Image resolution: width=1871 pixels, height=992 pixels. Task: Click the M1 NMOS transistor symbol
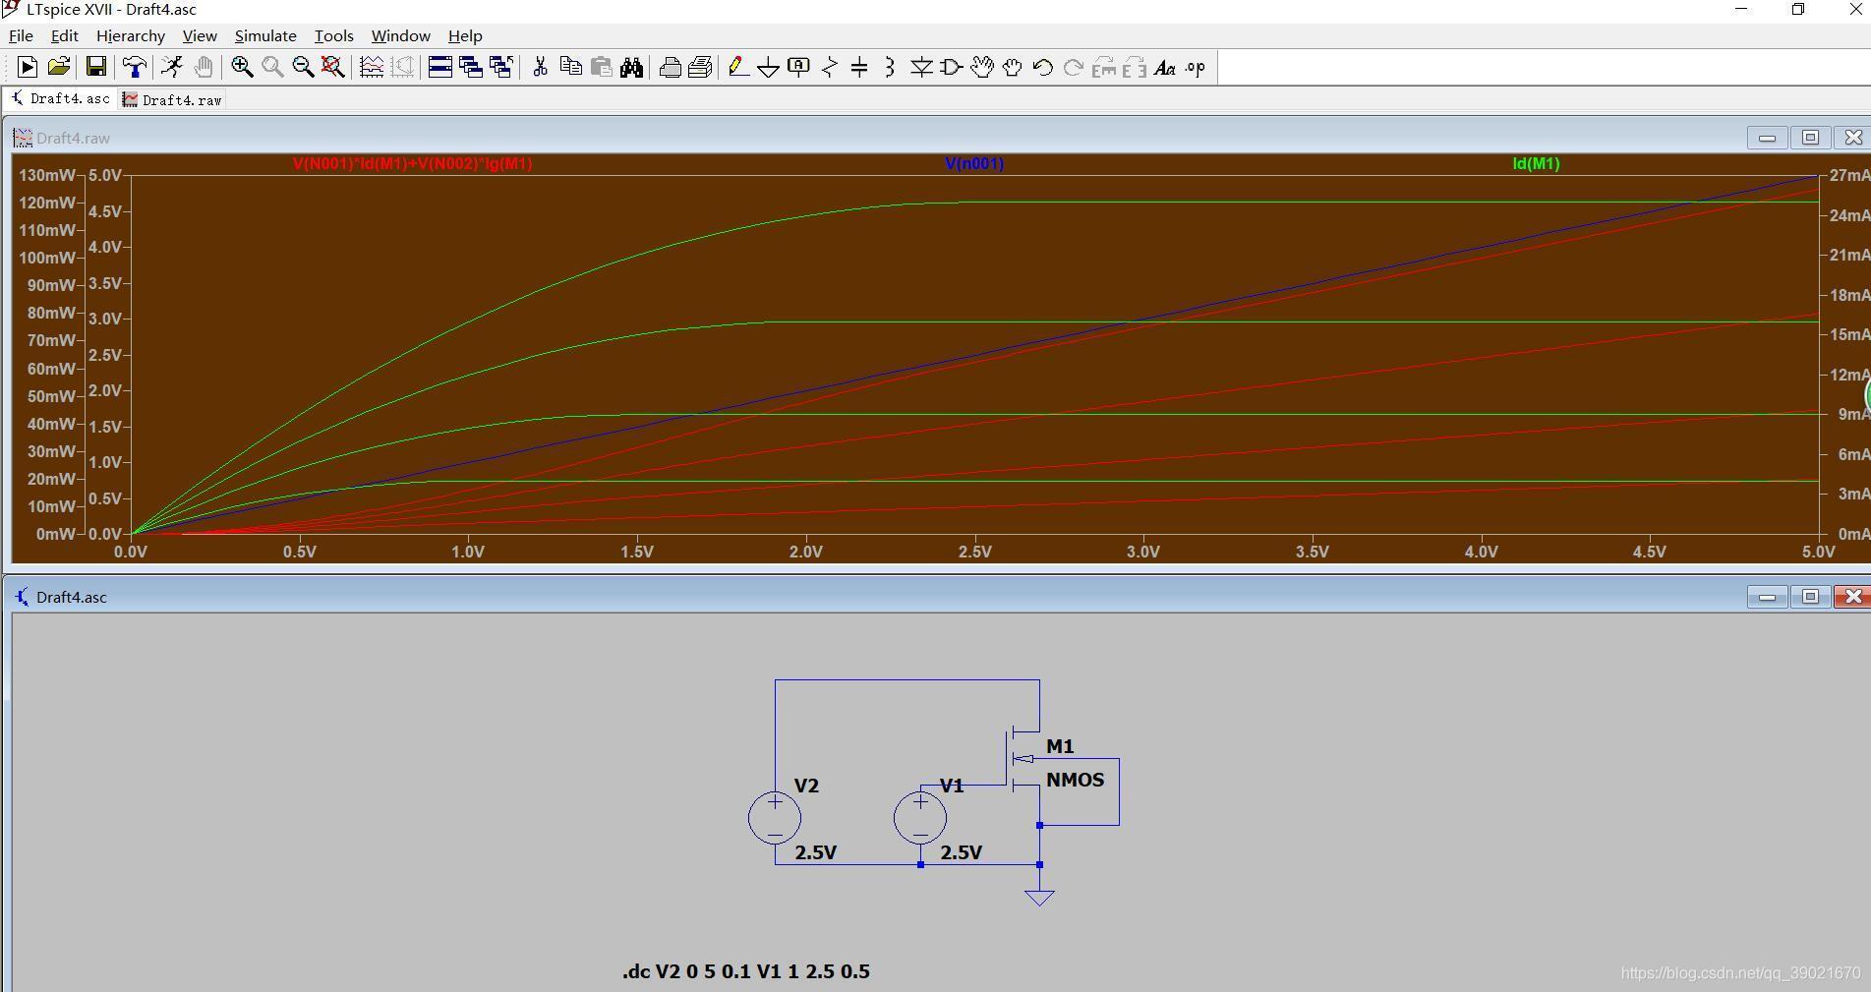click(x=1023, y=759)
